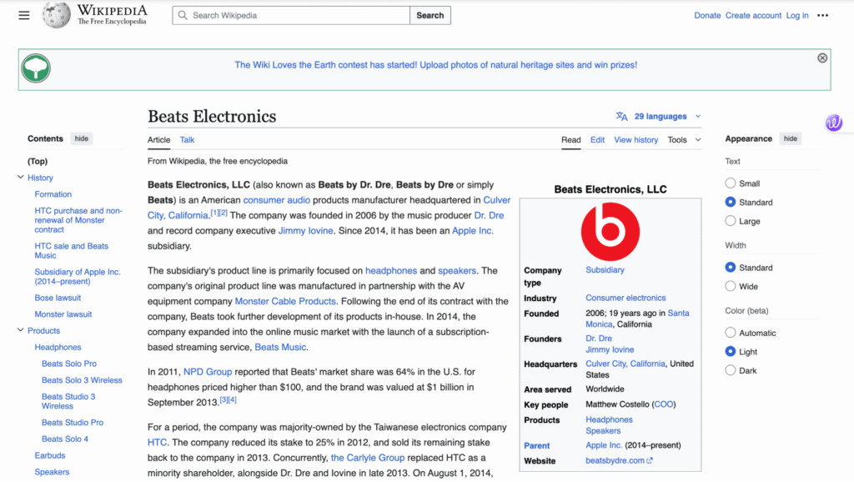Click Create account link
854x482 pixels.
click(x=753, y=15)
